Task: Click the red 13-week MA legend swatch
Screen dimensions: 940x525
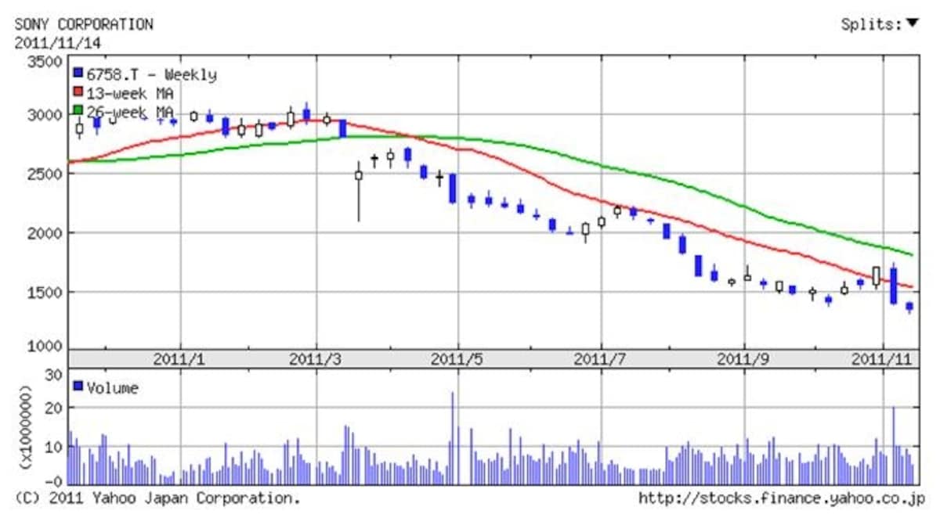Action: click(x=78, y=92)
